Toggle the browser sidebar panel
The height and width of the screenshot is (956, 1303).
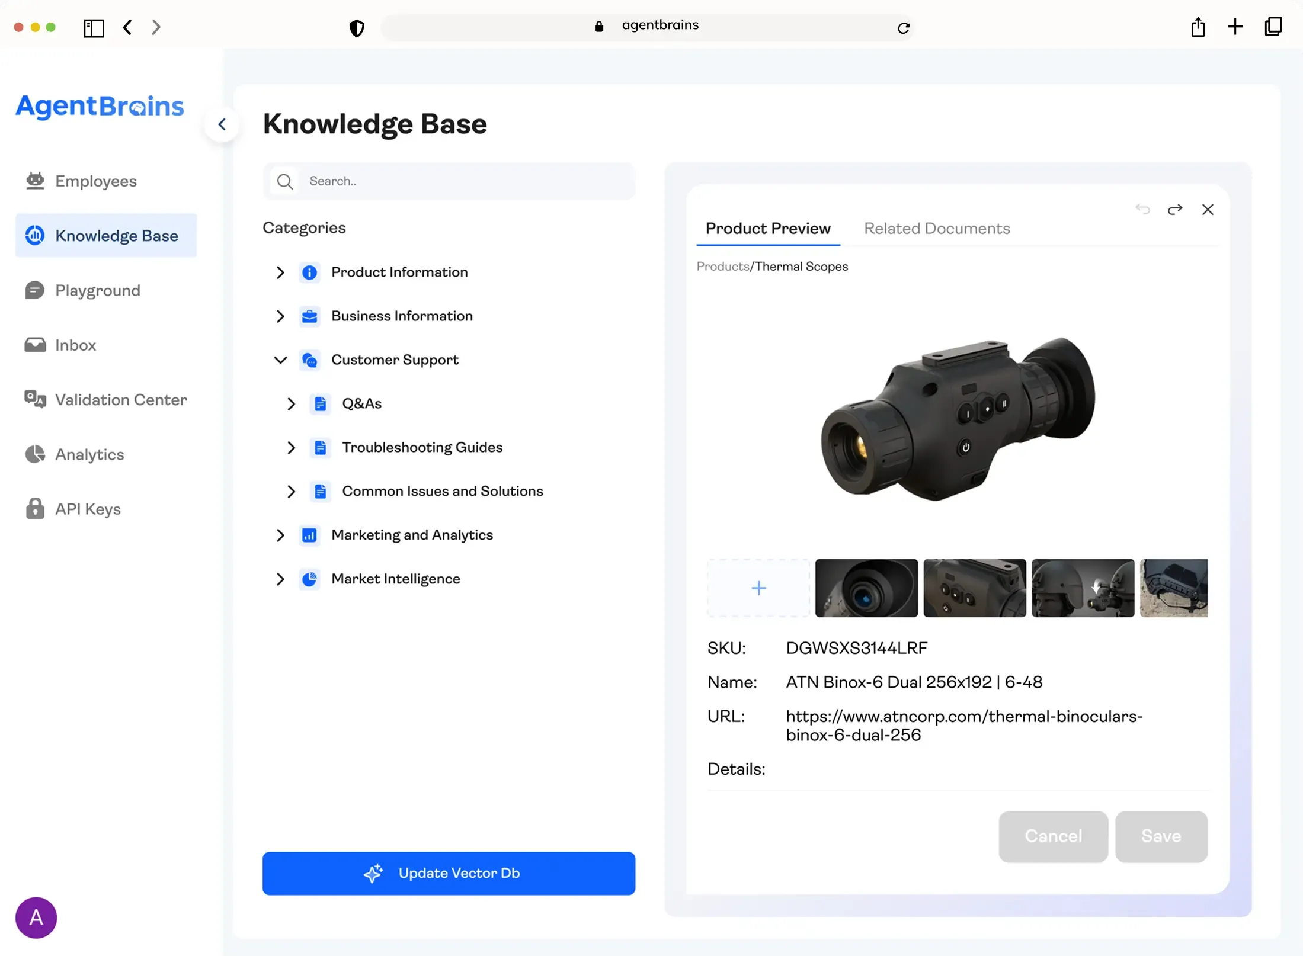[94, 28]
